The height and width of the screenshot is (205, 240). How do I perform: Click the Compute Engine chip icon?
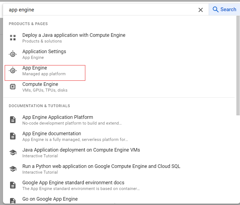point(13,87)
